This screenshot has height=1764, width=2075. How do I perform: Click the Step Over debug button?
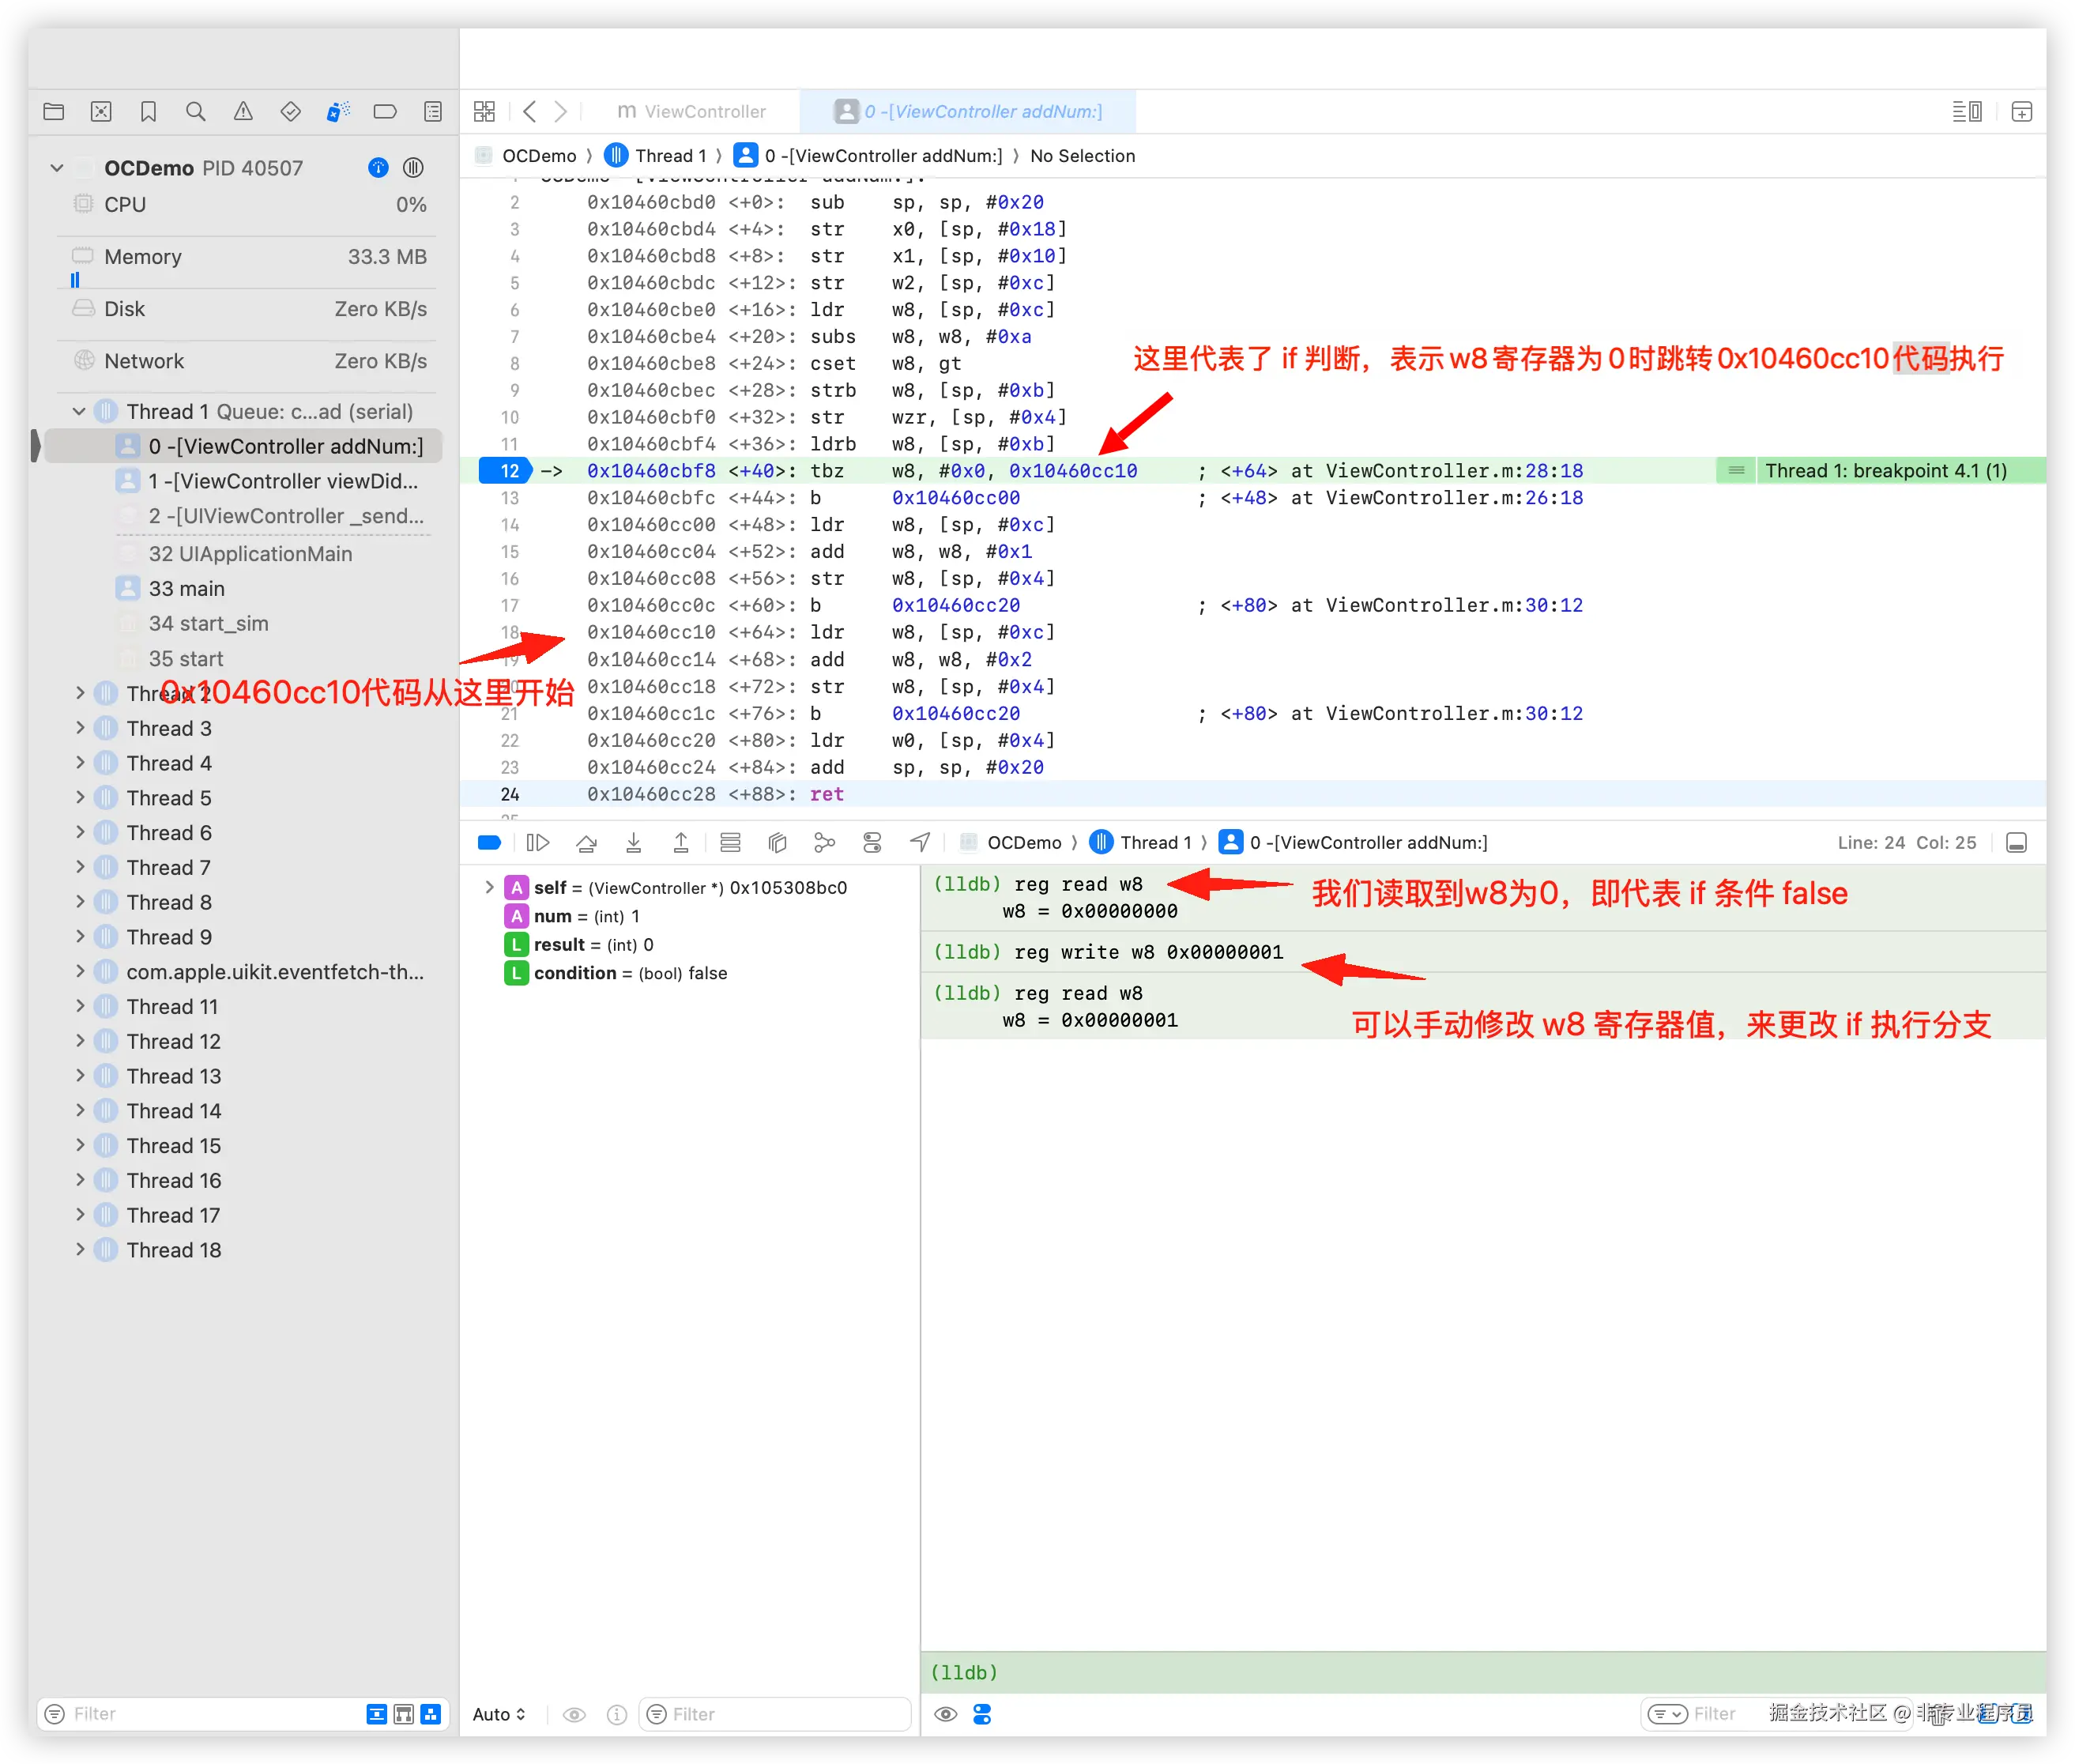click(587, 843)
